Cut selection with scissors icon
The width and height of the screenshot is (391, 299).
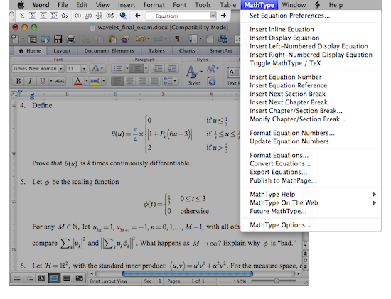[86, 39]
